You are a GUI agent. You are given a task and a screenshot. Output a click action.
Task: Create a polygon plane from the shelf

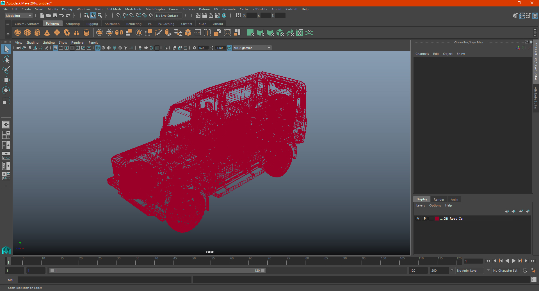[x=57, y=33]
